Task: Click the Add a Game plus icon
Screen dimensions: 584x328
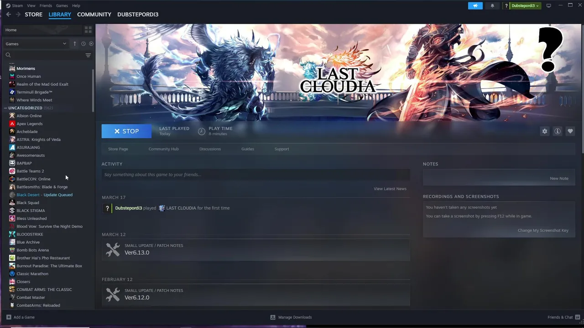Action: [x=9, y=317]
